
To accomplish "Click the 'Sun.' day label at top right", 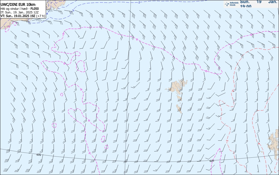I will pyautogui.click(x=245, y=2).
